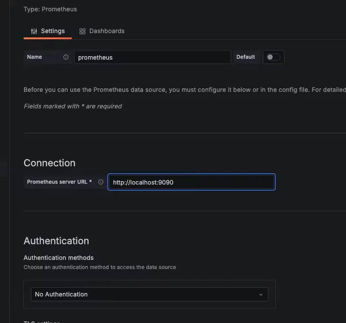Image resolution: width=346 pixels, height=323 pixels.
Task: Click info icon next to Name label
Action: coord(66,57)
